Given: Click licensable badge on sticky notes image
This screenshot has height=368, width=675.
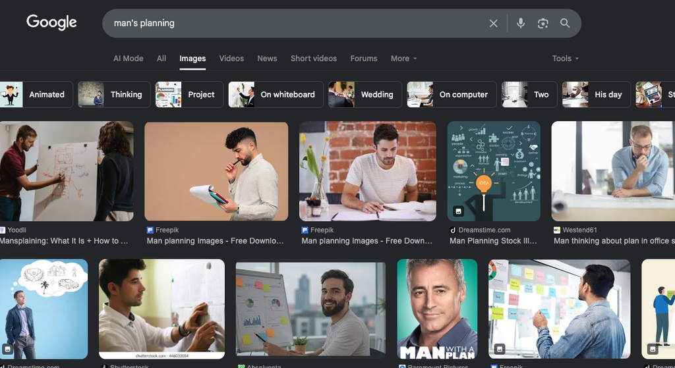Looking at the screenshot, I should tap(500, 349).
